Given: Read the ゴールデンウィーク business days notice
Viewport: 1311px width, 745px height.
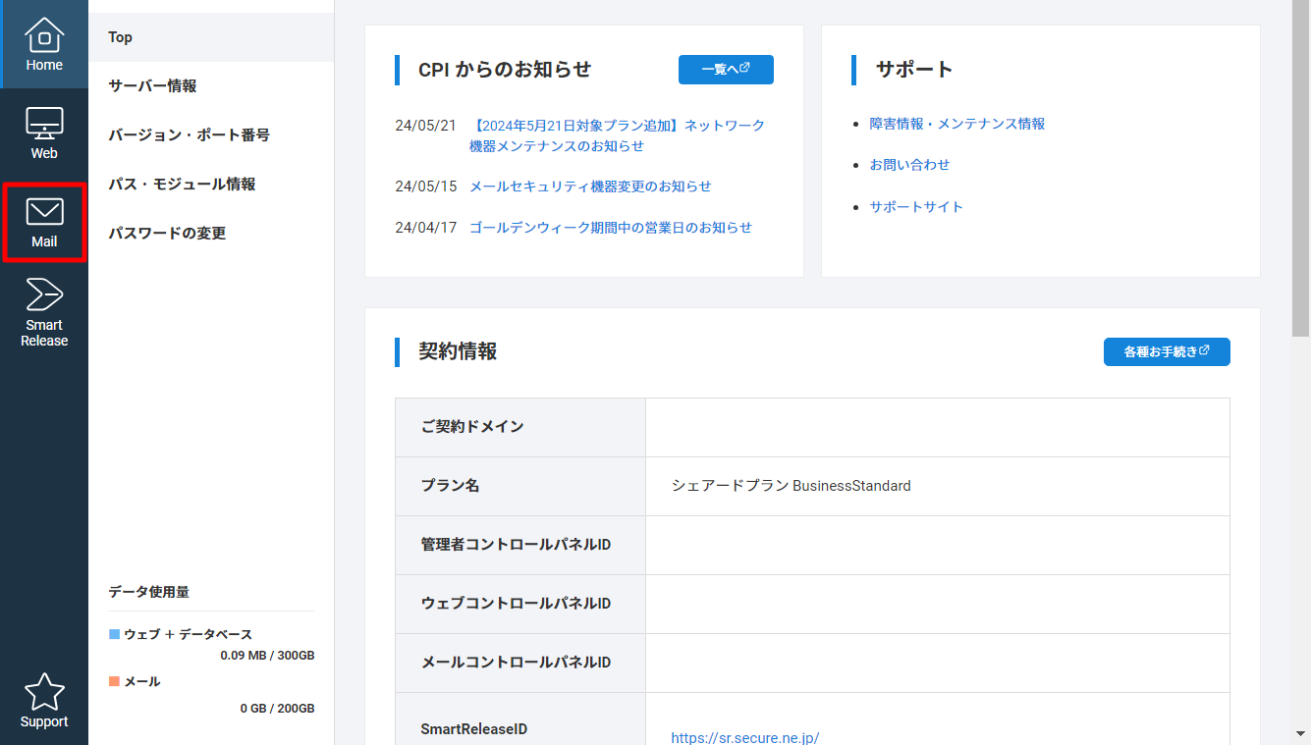Looking at the screenshot, I should click(610, 228).
